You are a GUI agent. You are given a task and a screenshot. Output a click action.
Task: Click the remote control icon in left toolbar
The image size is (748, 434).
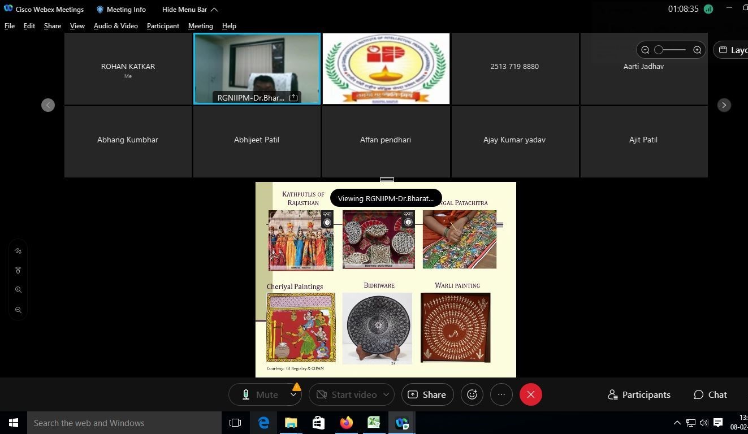point(18,270)
